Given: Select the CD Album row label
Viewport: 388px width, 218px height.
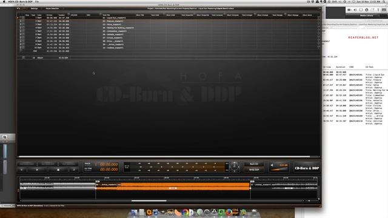Looking at the screenshot, I should (x=38, y=58).
